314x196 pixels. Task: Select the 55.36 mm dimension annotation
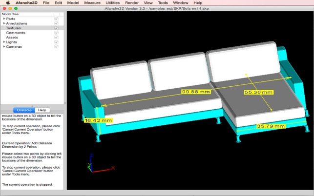tap(258, 92)
